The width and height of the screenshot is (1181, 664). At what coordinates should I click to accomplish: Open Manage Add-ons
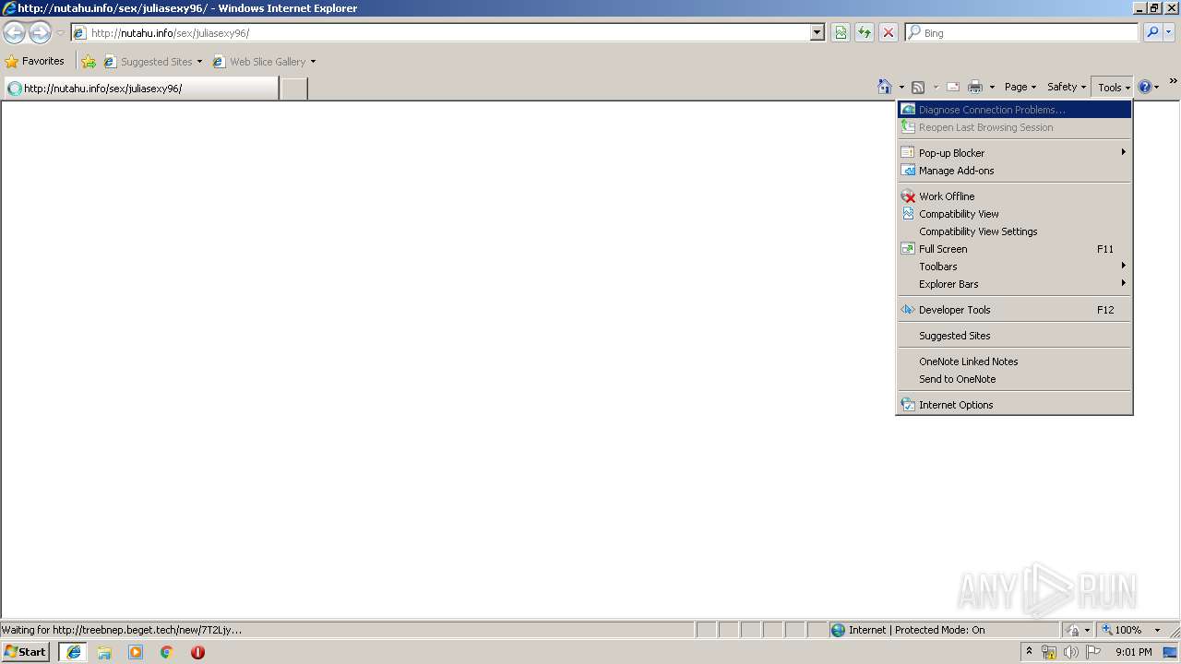[1014, 171]
